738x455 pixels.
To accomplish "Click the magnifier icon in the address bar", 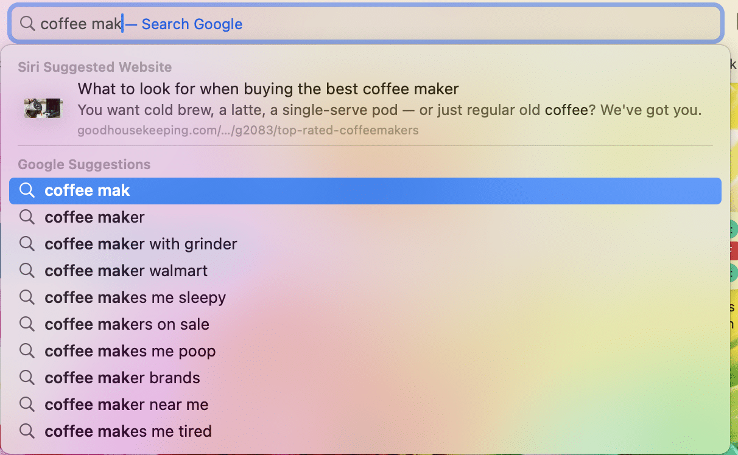I will point(27,24).
